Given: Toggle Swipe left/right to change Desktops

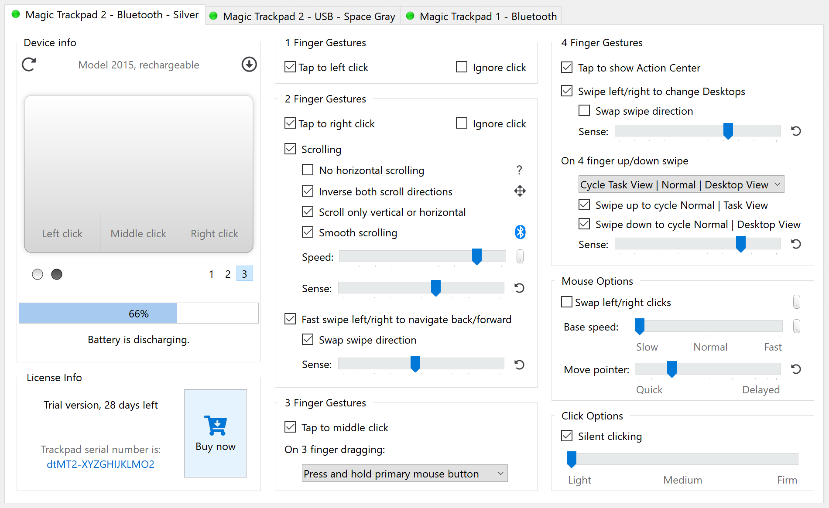Looking at the screenshot, I should click(567, 91).
